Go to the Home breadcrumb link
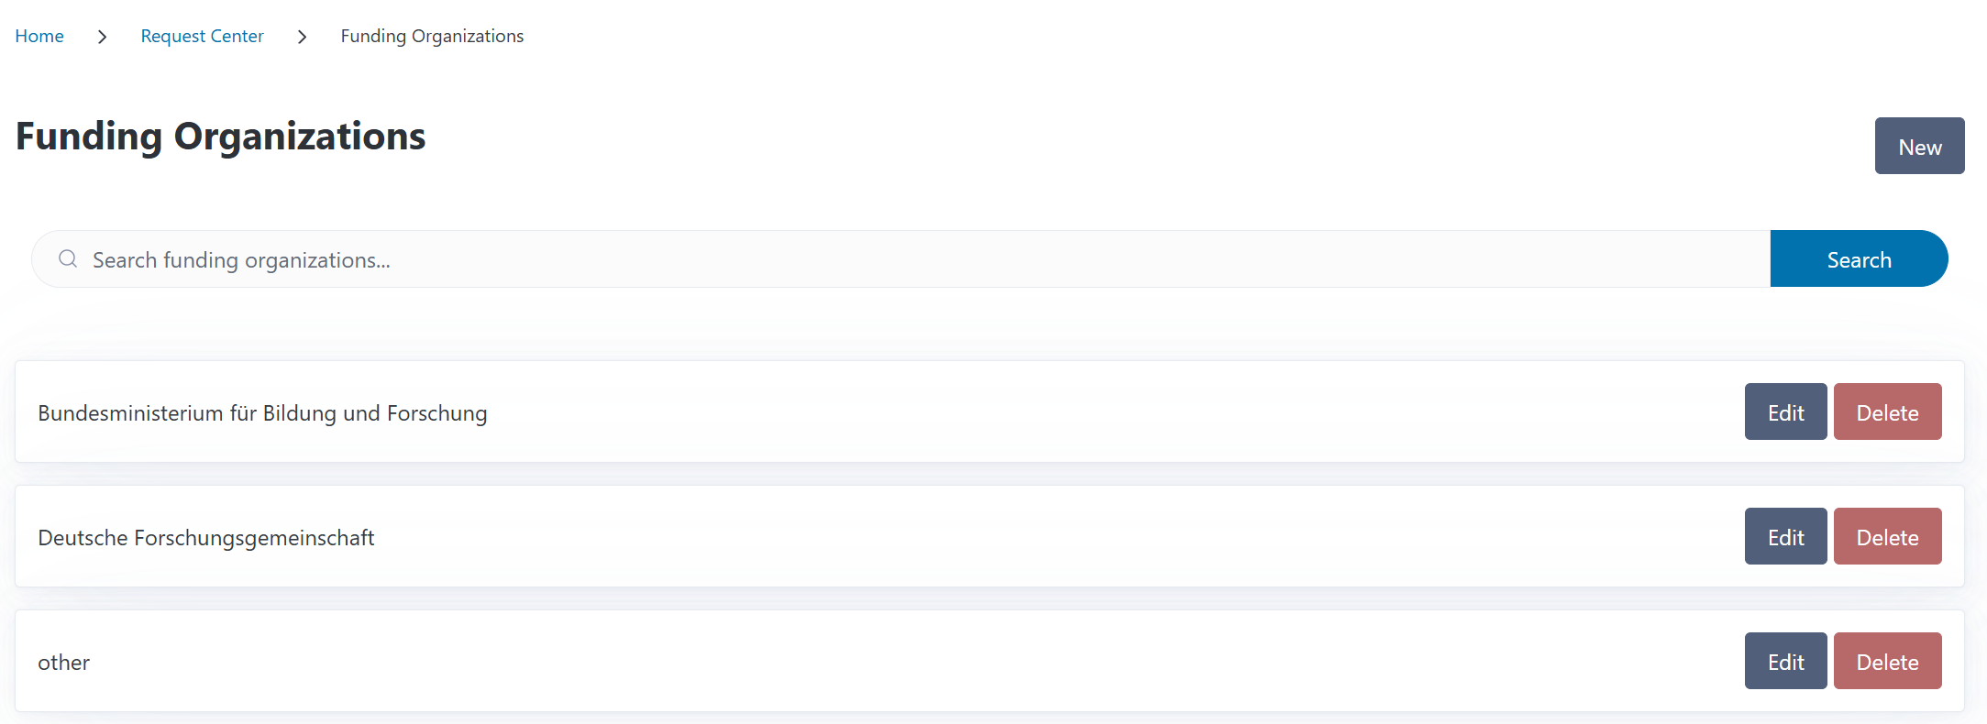This screenshot has width=1987, height=724. [x=39, y=37]
